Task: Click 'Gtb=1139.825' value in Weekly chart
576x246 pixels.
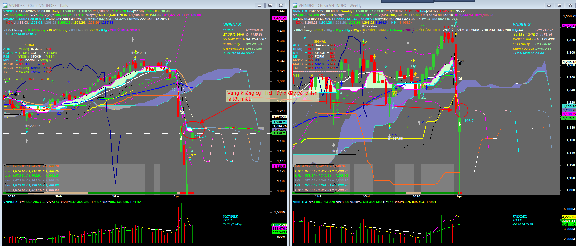Action: click(x=523, y=49)
